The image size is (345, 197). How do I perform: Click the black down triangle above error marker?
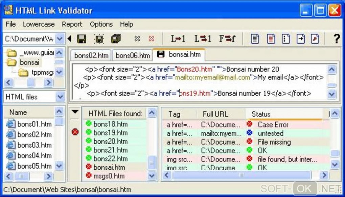tap(75, 112)
